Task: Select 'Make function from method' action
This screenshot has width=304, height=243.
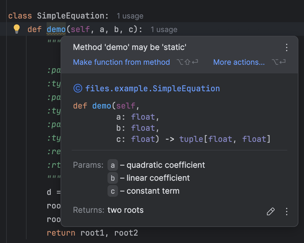Action: pyautogui.click(x=121, y=62)
